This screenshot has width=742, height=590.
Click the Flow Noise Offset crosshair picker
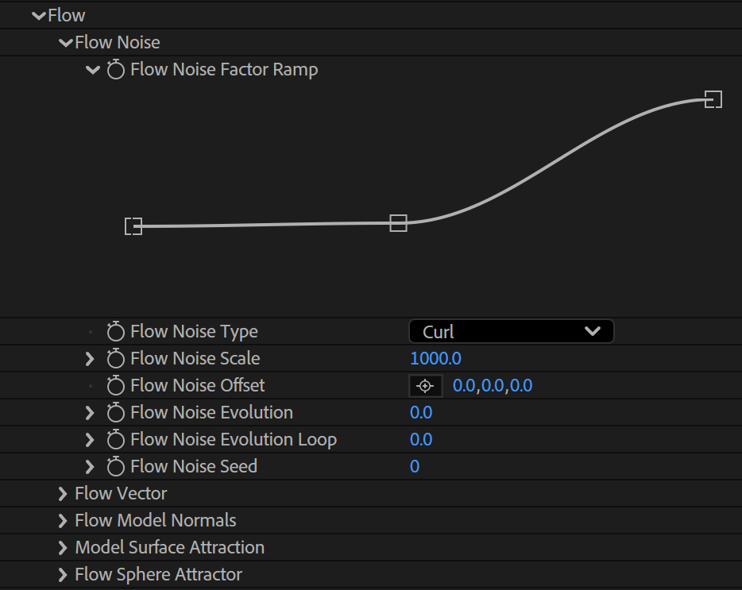425,386
